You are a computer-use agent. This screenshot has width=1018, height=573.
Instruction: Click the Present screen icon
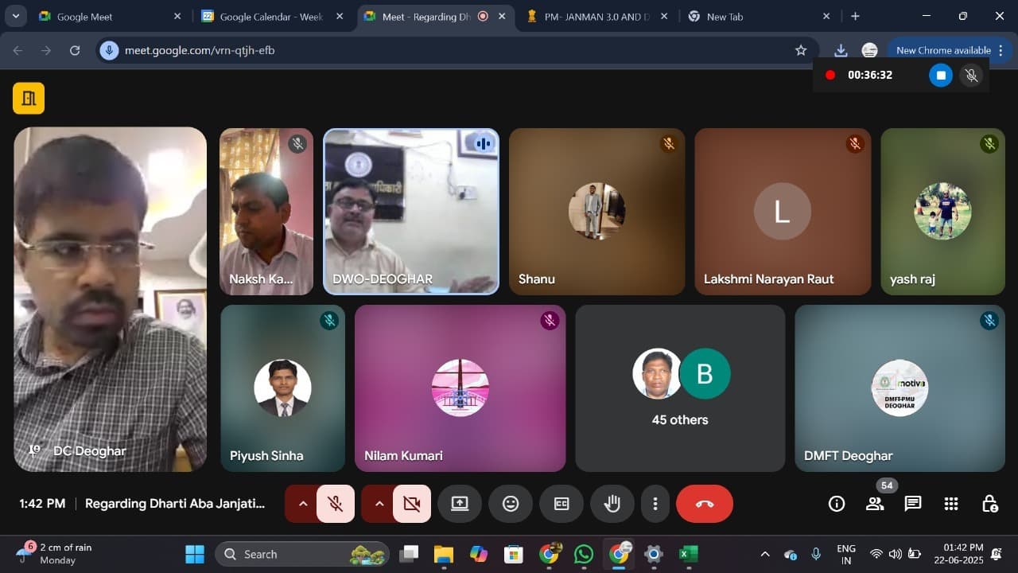click(460, 504)
